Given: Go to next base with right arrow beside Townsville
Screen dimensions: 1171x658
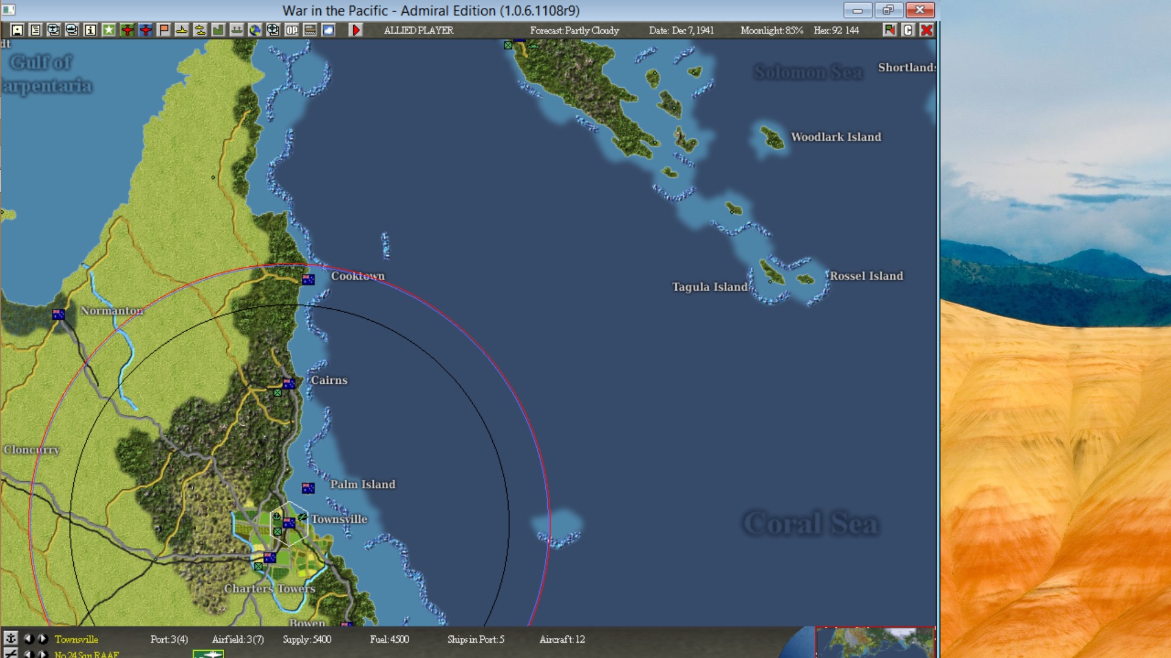Looking at the screenshot, I should click(x=43, y=639).
